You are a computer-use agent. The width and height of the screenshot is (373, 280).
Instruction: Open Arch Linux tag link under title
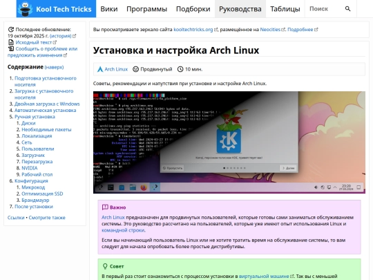pos(116,69)
